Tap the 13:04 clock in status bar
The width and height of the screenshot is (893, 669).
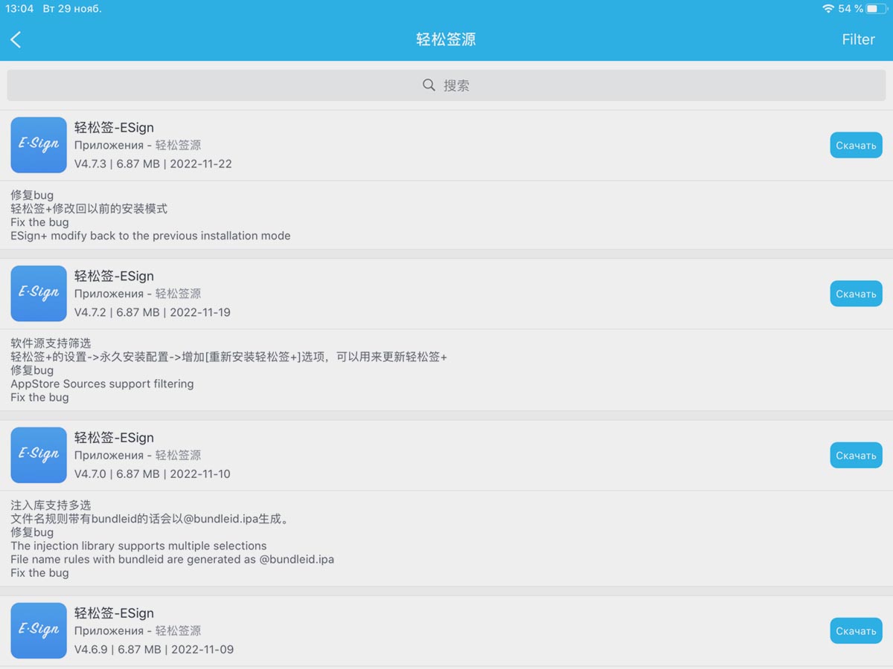coord(19,9)
